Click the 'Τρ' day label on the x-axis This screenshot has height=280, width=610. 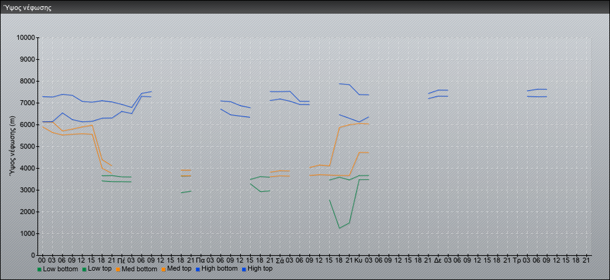click(516, 260)
